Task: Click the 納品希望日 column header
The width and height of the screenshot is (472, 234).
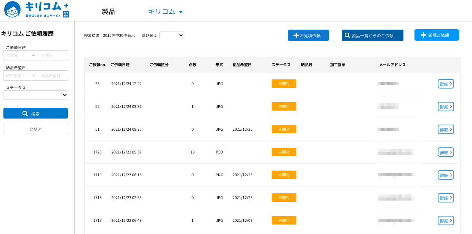Action: coord(242,65)
